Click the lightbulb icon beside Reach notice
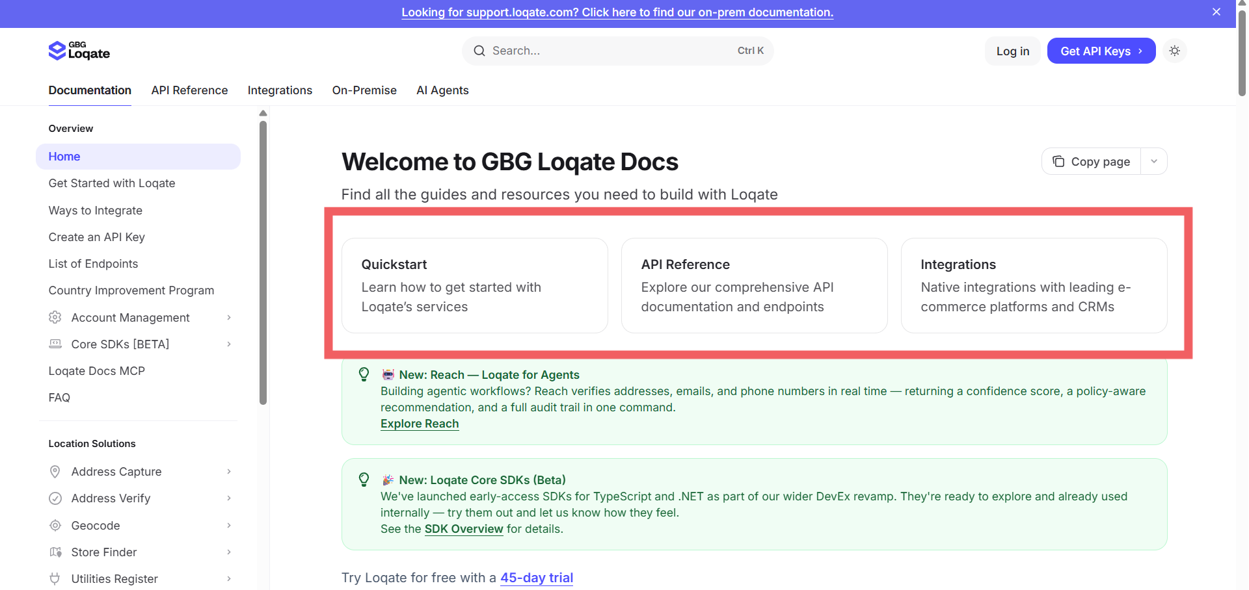 [364, 374]
